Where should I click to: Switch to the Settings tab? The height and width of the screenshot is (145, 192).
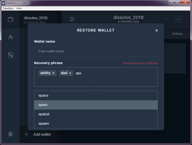(177, 34)
